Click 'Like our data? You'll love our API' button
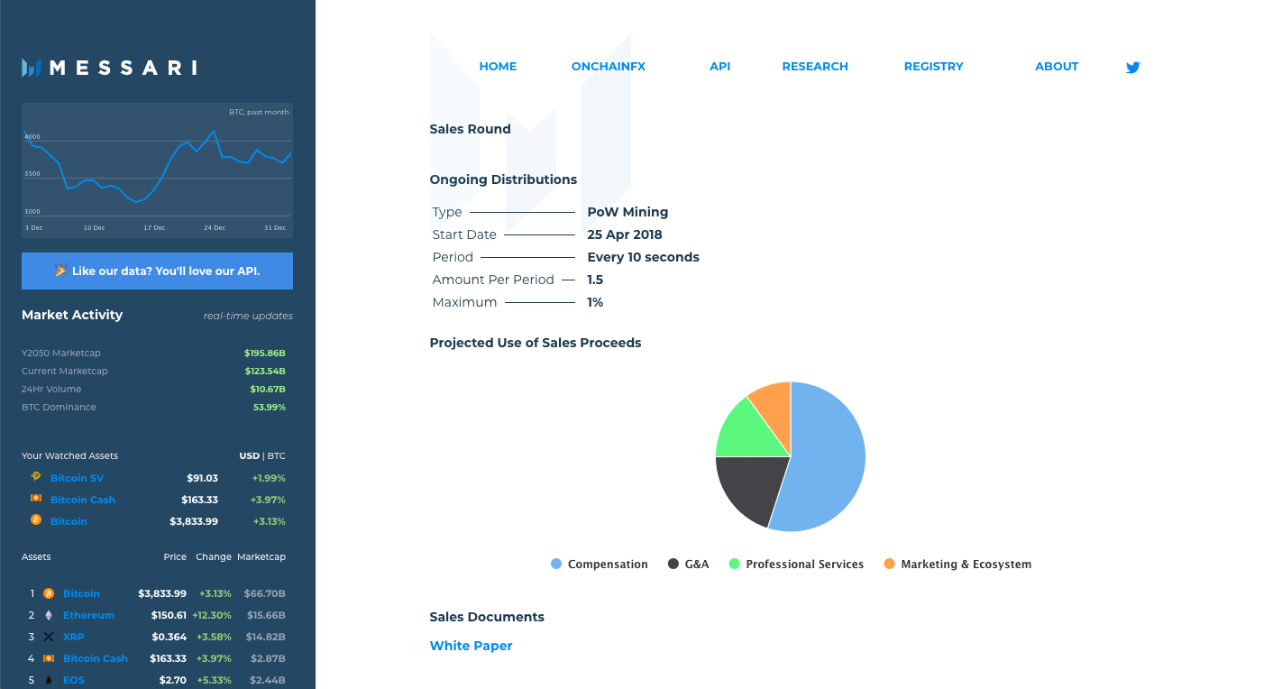 tap(157, 271)
